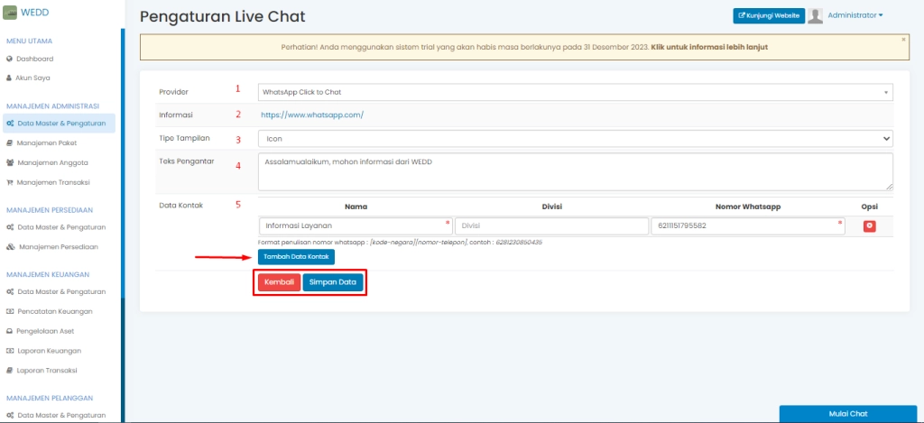Expand the Provider dropdown
Screen dimensions: 924x423
coord(575,92)
